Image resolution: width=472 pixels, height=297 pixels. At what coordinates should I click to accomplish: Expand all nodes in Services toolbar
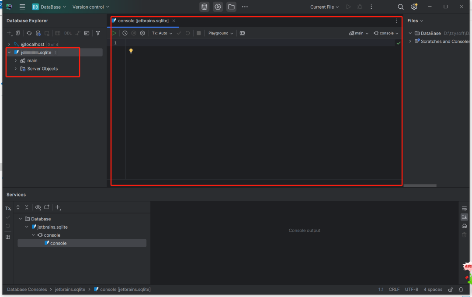click(18, 207)
